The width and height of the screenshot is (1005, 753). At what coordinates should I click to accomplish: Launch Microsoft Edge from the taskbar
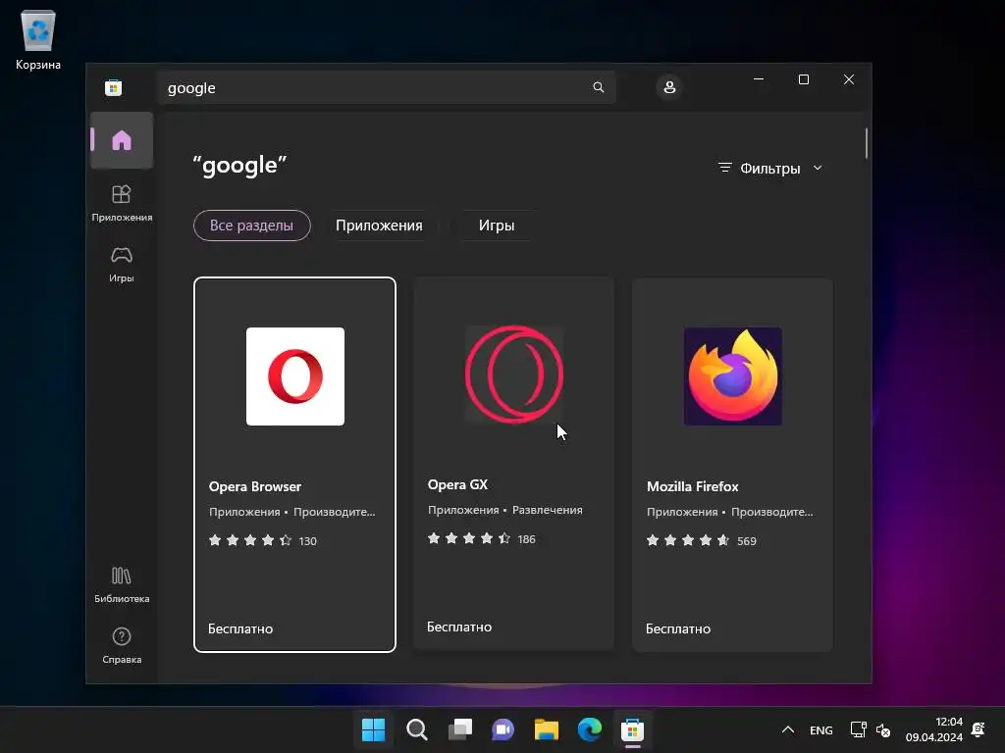[x=589, y=729]
